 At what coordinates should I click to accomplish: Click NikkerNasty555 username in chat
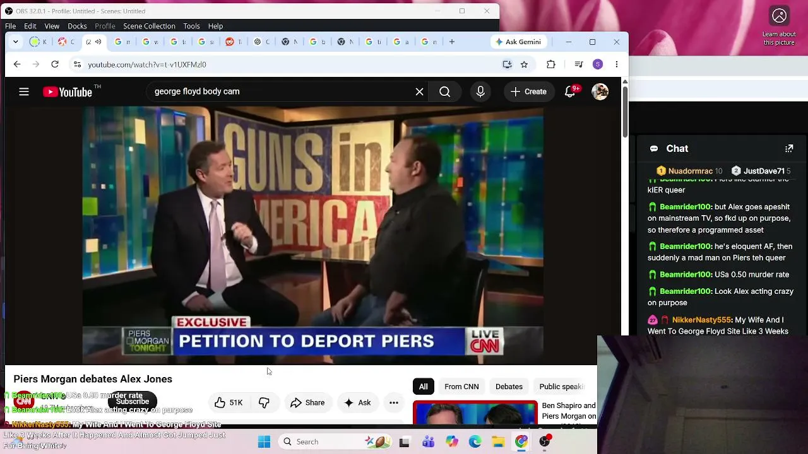coord(701,320)
